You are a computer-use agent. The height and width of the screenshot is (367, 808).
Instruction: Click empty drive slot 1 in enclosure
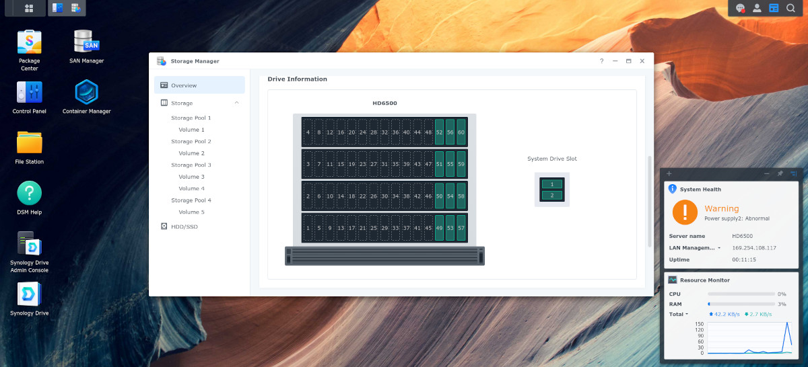[308, 228]
